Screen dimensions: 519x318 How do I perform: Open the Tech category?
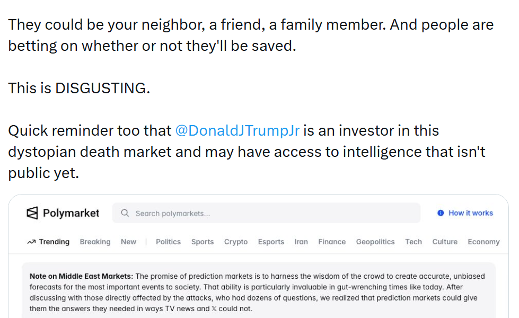[x=414, y=242]
